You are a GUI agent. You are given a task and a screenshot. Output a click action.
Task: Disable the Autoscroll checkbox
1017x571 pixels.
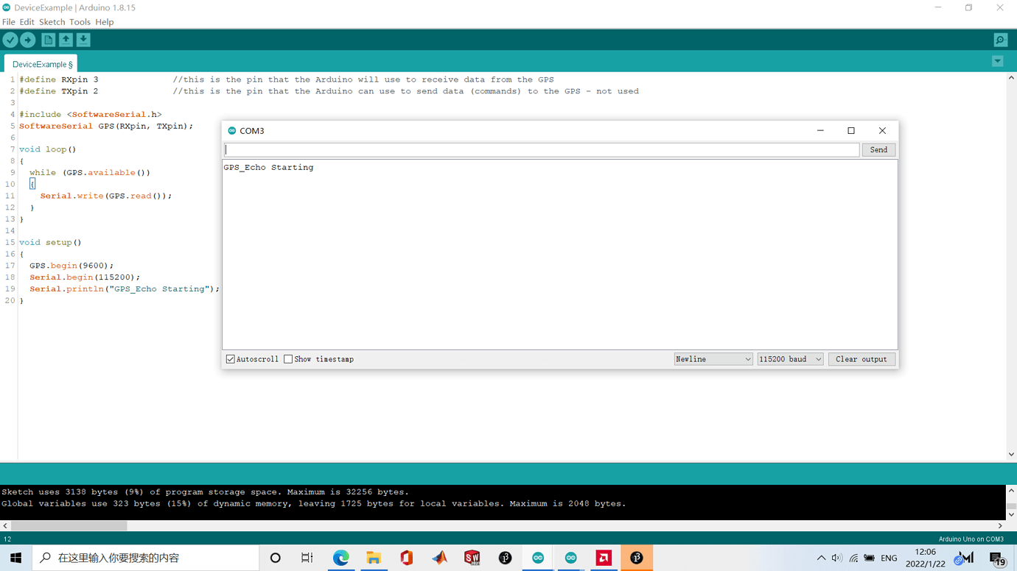pyautogui.click(x=230, y=358)
